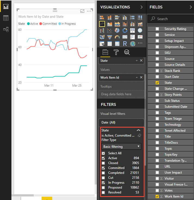Select the Slicer visualization
Image resolution: width=194 pixels, height=200 pixels.
point(102,44)
